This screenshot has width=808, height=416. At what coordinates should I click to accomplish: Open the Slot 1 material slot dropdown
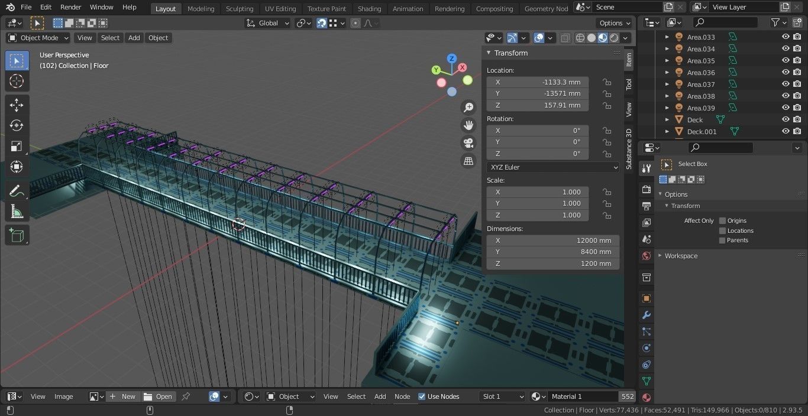pos(502,396)
